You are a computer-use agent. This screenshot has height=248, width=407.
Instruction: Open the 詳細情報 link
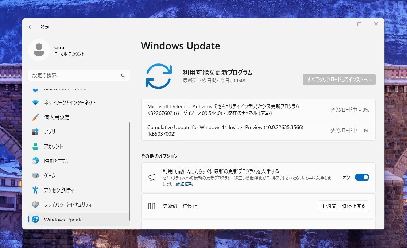(184, 184)
